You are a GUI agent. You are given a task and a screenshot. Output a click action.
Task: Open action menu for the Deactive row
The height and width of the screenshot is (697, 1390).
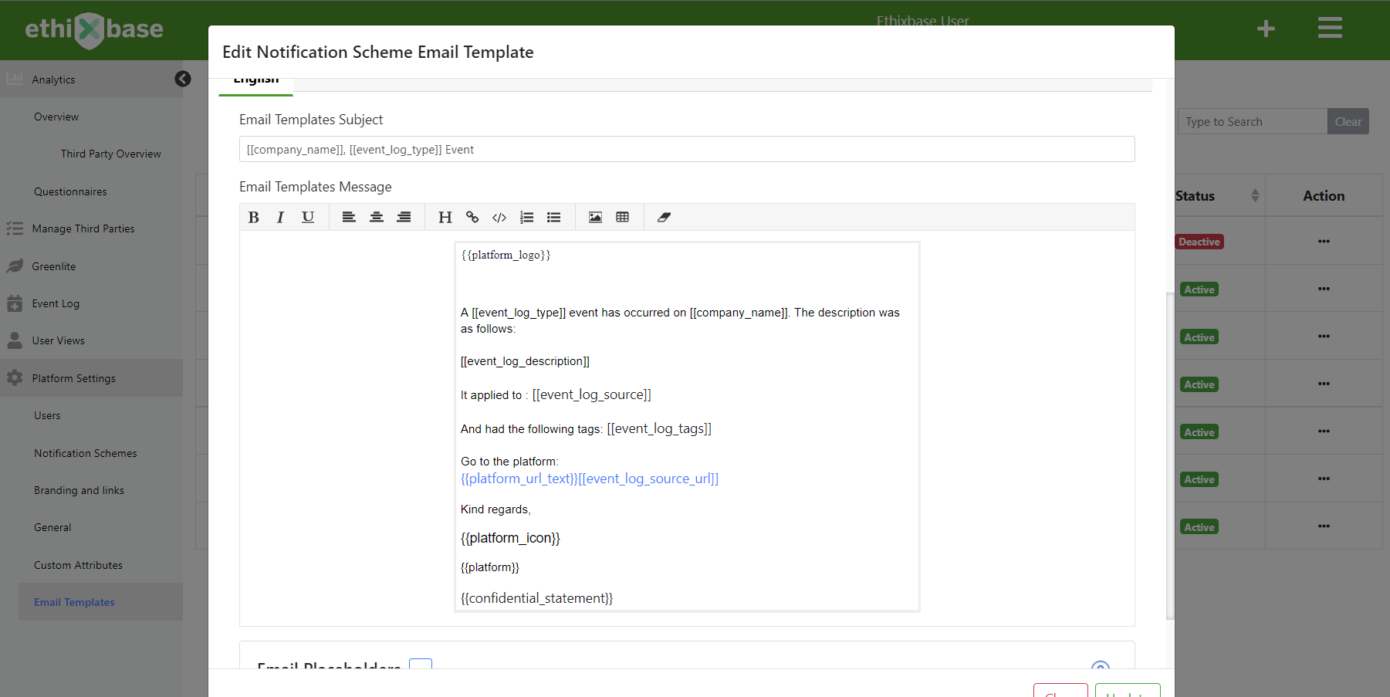(1324, 242)
